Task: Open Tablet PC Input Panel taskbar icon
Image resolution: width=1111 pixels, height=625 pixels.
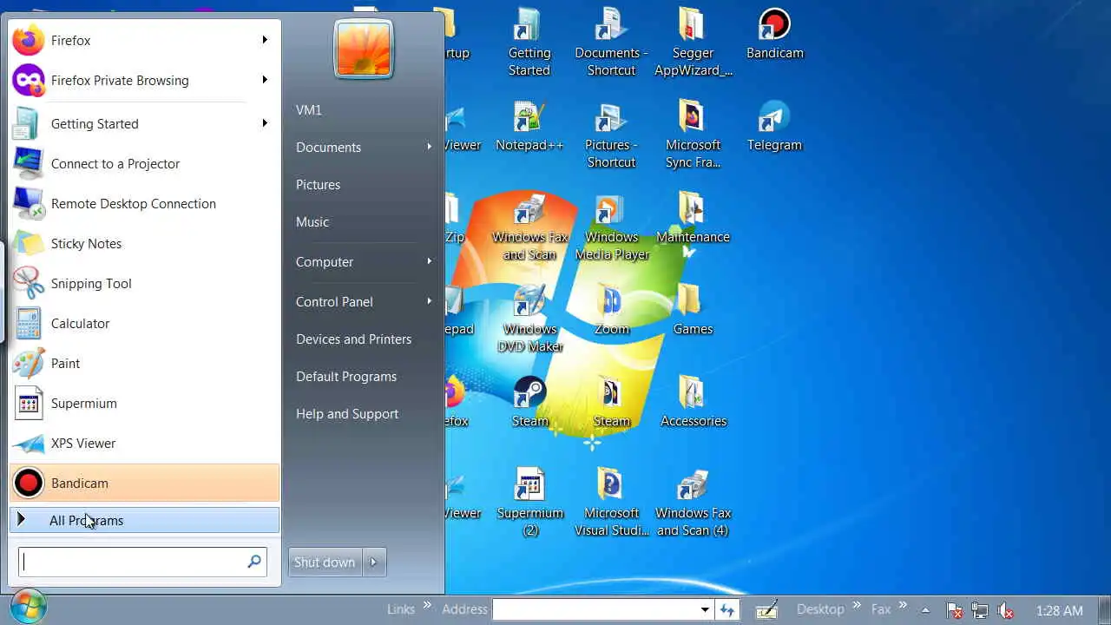Action: click(766, 610)
